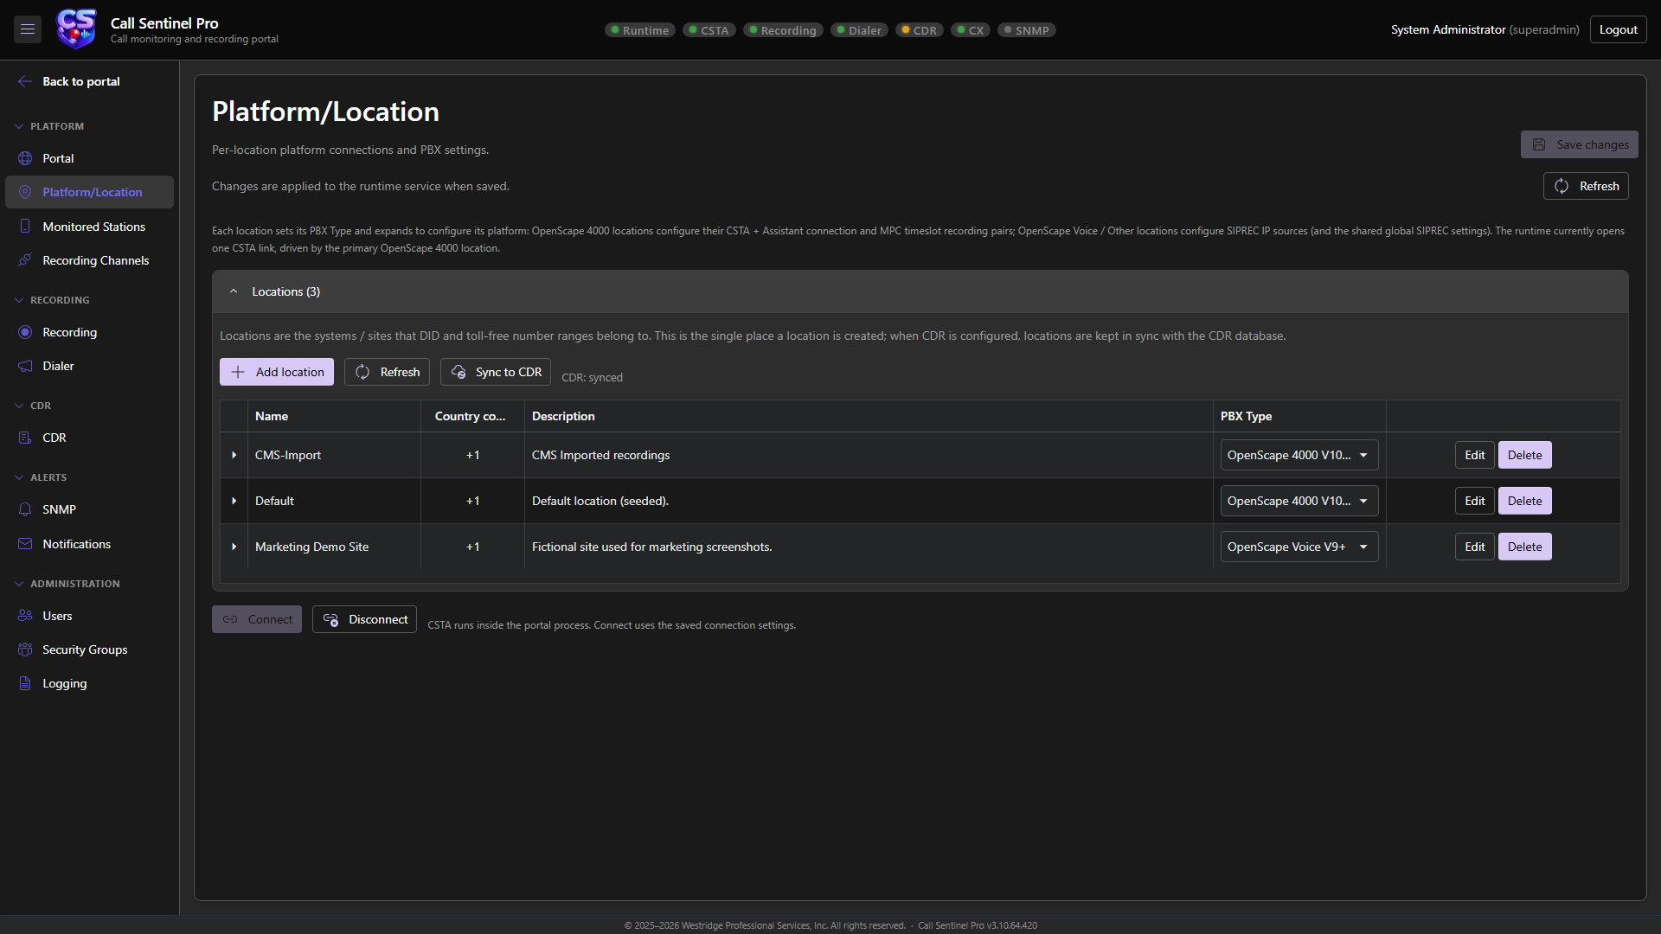The height and width of the screenshot is (934, 1661).
Task: Delete the Marketing Demo Site location
Action: 1524,547
